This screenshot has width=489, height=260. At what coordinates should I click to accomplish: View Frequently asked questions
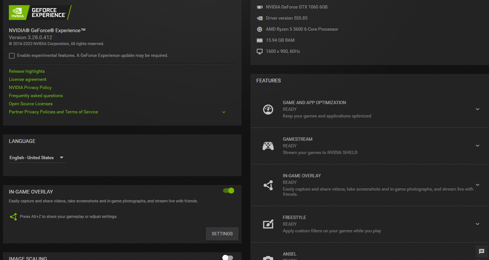click(35, 95)
